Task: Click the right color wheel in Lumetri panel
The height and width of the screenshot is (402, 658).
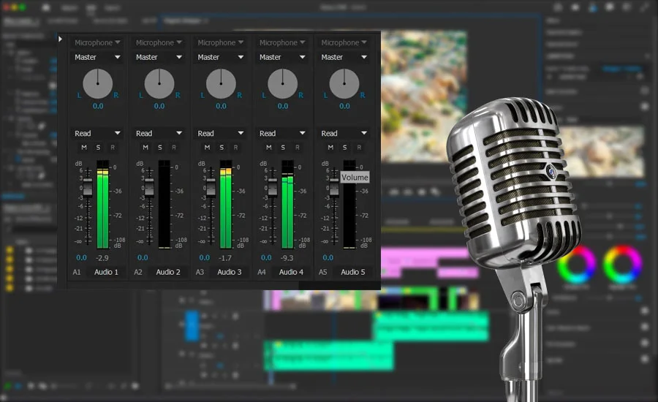Action: coord(623,265)
